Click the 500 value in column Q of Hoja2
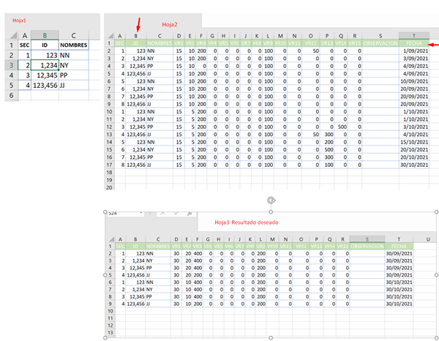The width and height of the screenshot is (439, 341). 341,127
